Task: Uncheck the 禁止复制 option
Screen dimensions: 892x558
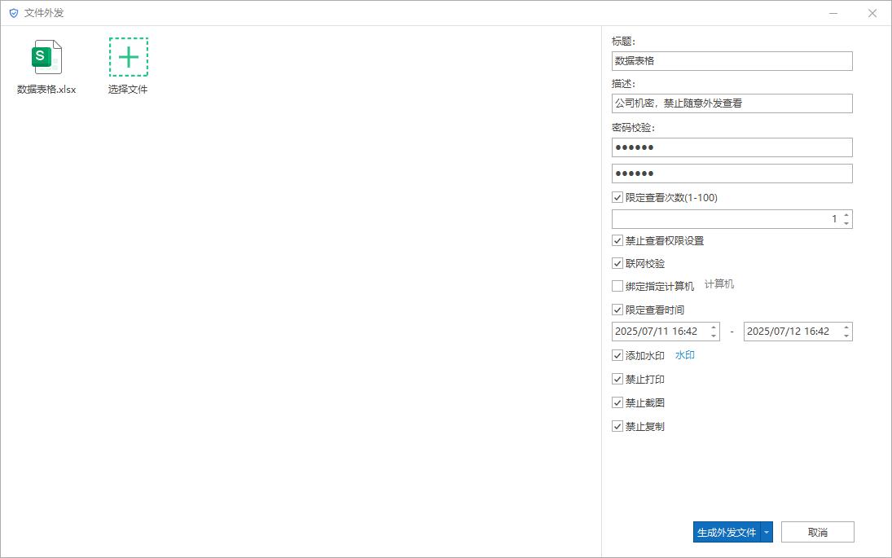Action: pyautogui.click(x=617, y=426)
